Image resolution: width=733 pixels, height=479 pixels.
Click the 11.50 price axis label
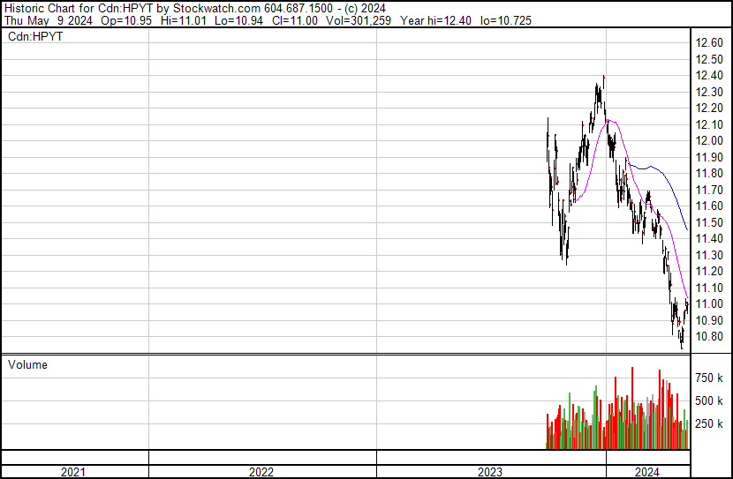coord(709,222)
